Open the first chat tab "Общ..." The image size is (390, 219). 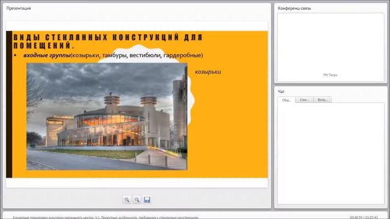286,100
